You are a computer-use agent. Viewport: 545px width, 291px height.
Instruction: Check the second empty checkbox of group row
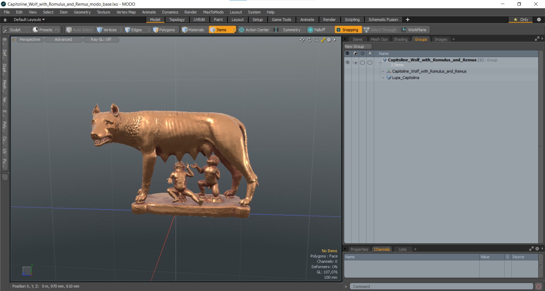coord(370,62)
